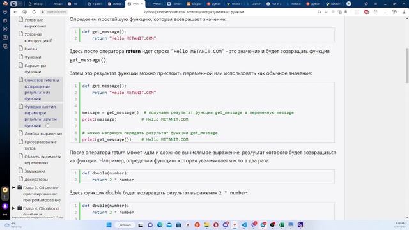Viewport: 409px width, 230px height.
Task: Add a new tab with plus button
Action: pos(349,4)
